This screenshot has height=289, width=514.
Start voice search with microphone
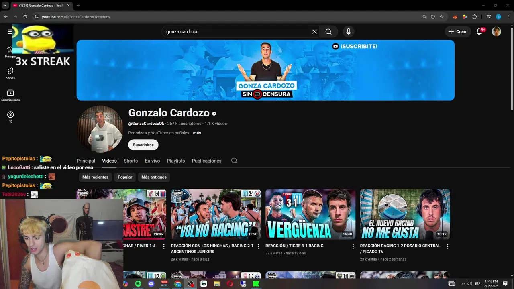click(348, 31)
